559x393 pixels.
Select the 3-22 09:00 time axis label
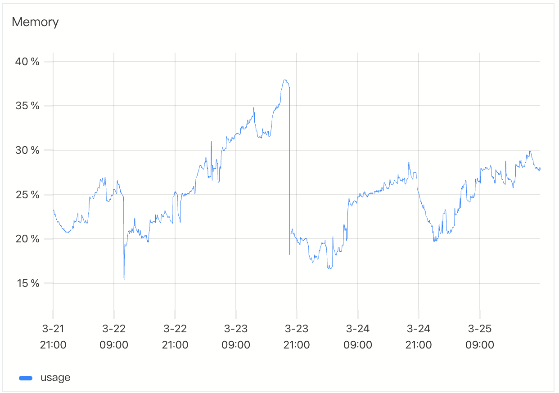pos(114,337)
